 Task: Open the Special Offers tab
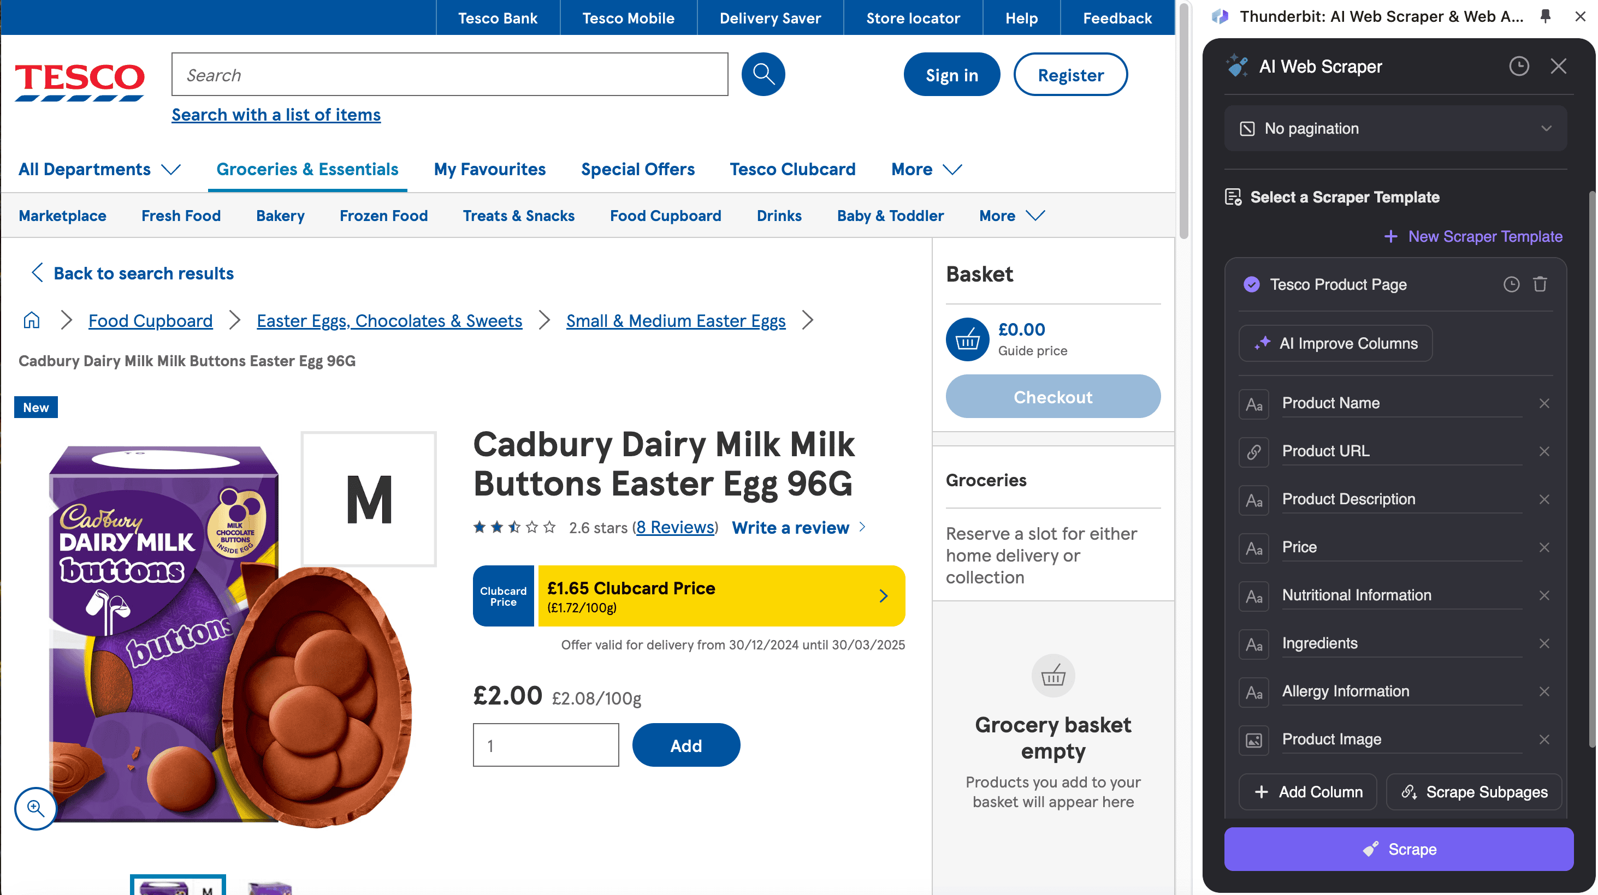(x=638, y=169)
